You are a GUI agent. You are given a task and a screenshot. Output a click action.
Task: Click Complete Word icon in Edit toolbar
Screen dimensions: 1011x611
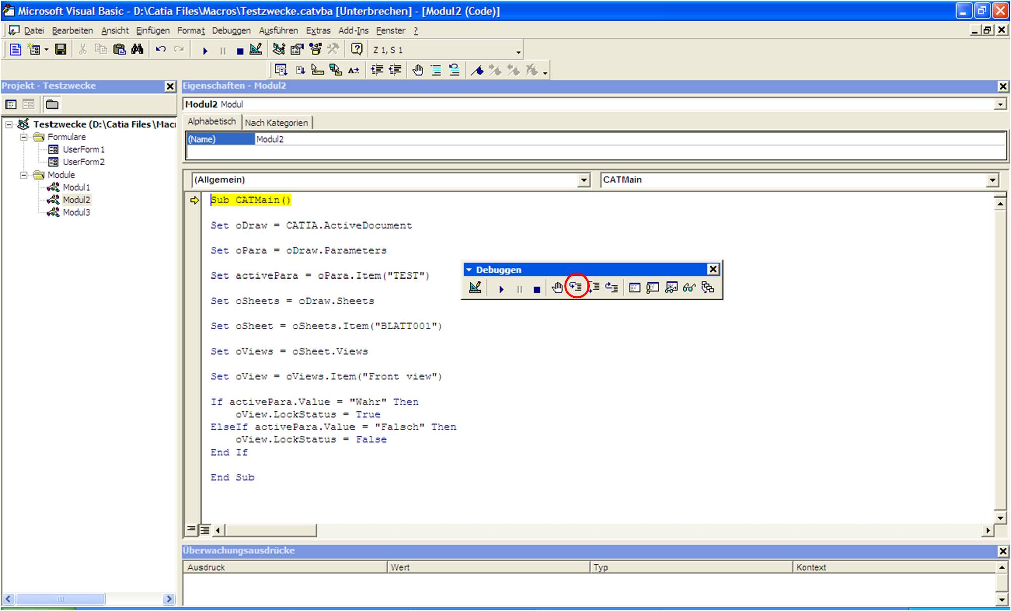click(354, 70)
